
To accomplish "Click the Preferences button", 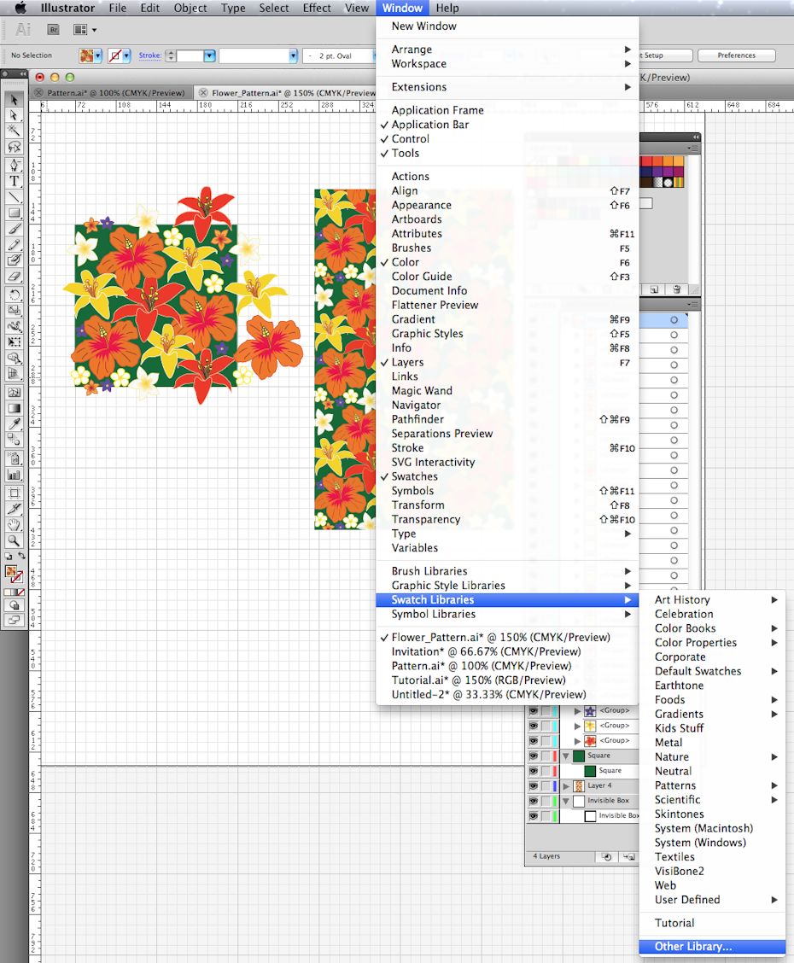I will coord(737,55).
